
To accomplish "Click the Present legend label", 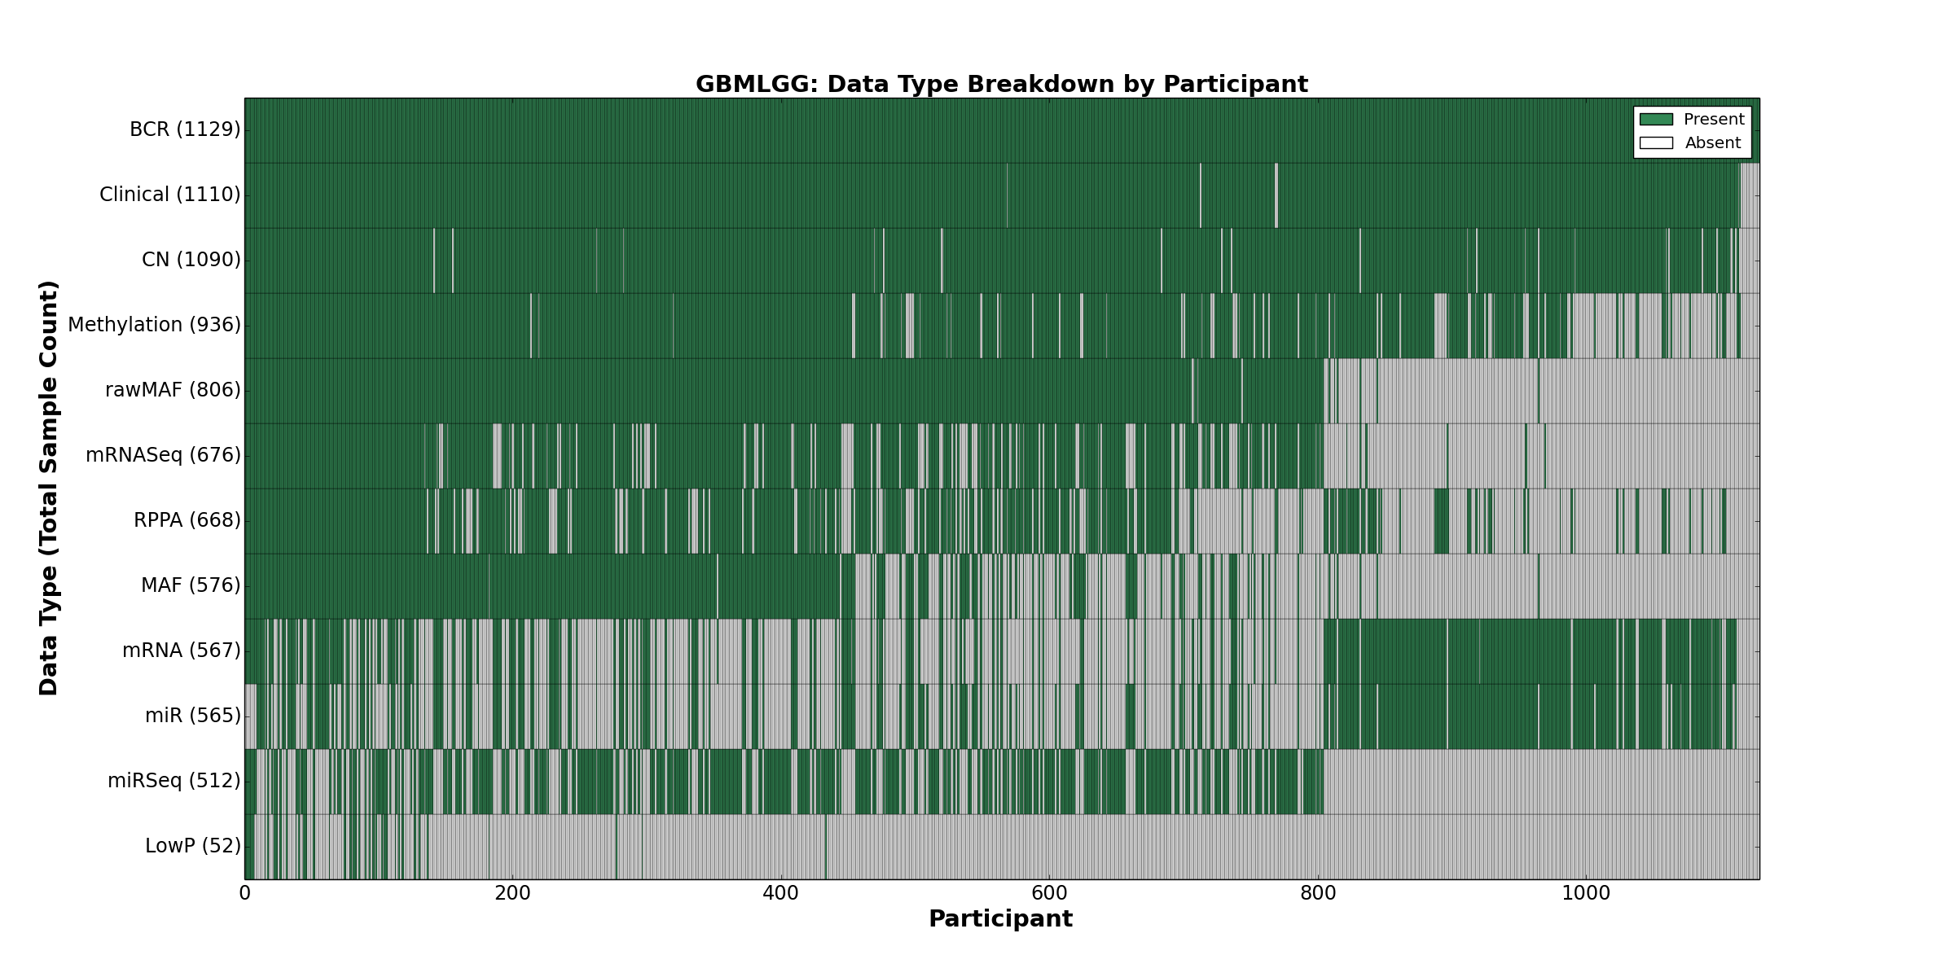I will 1714,120.
